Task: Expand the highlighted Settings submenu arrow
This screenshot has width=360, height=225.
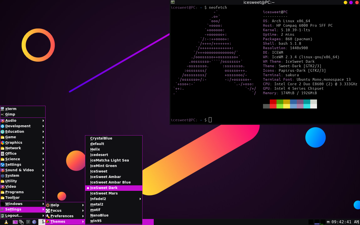Action: point(43,209)
